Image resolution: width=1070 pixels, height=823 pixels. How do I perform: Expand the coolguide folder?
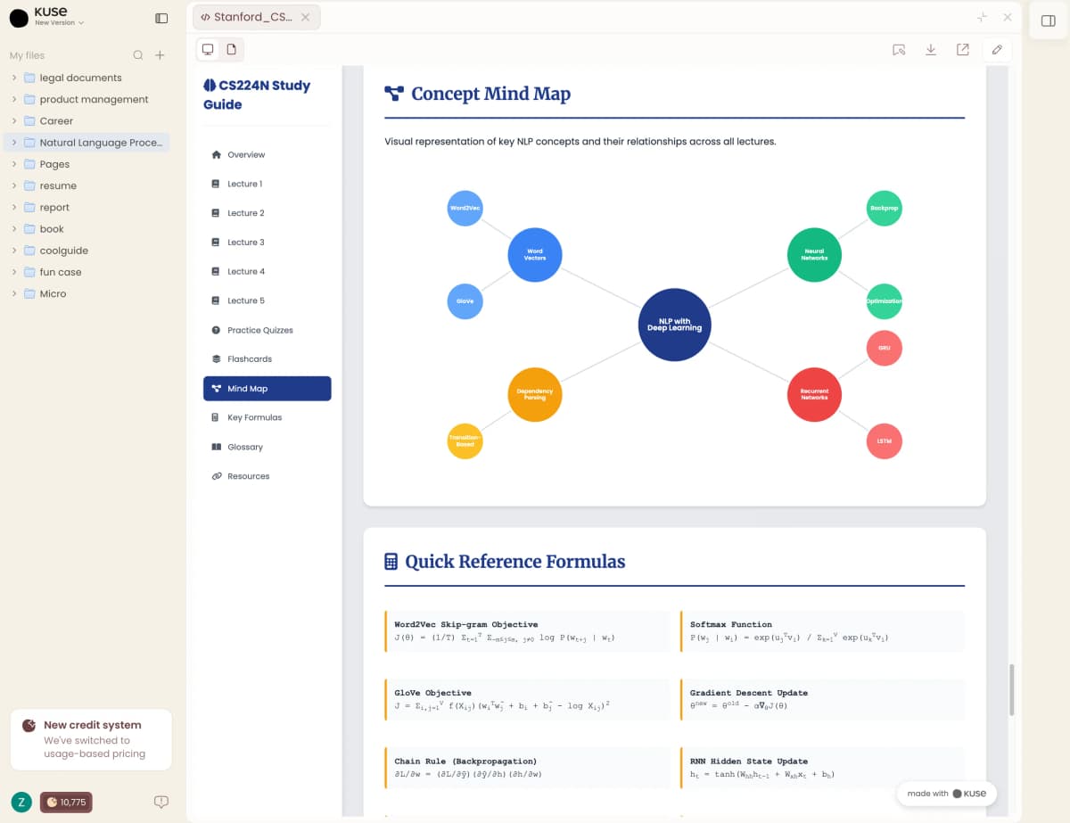[14, 251]
